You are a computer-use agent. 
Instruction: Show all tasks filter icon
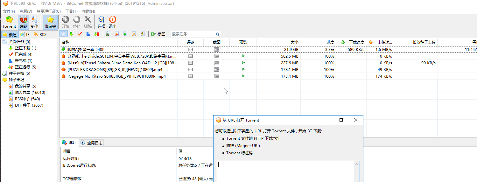63,34
